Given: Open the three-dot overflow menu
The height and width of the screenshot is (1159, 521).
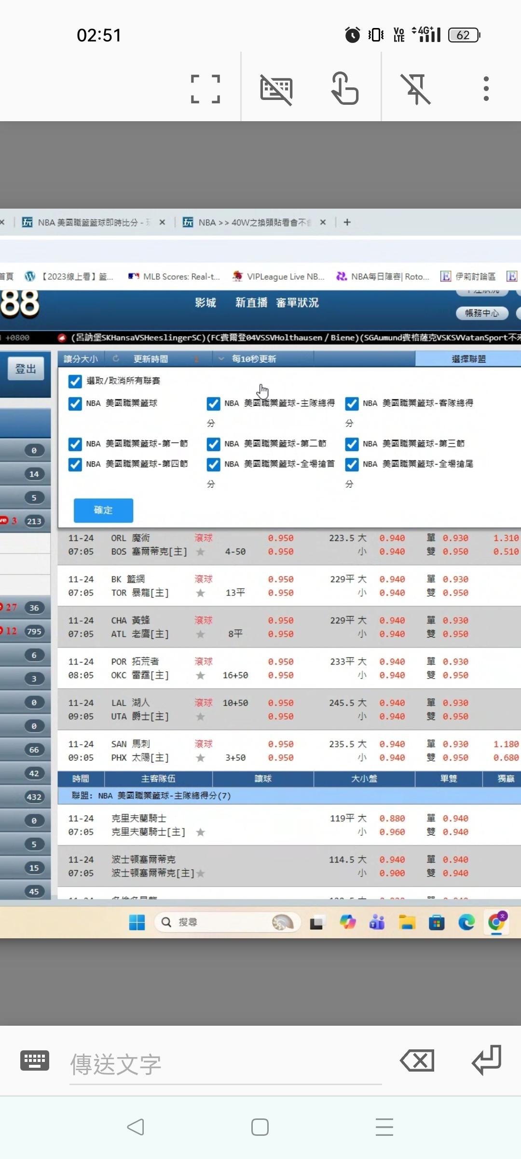Looking at the screenshot, I should [486, 89].
